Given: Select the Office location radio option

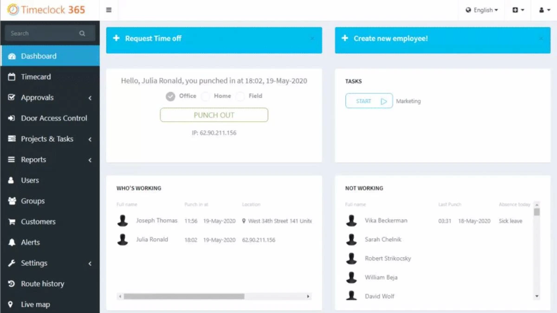Looking at the screenshot, I should pos(171,96).
